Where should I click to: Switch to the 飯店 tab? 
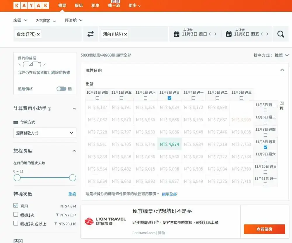(x=79, y=6)
